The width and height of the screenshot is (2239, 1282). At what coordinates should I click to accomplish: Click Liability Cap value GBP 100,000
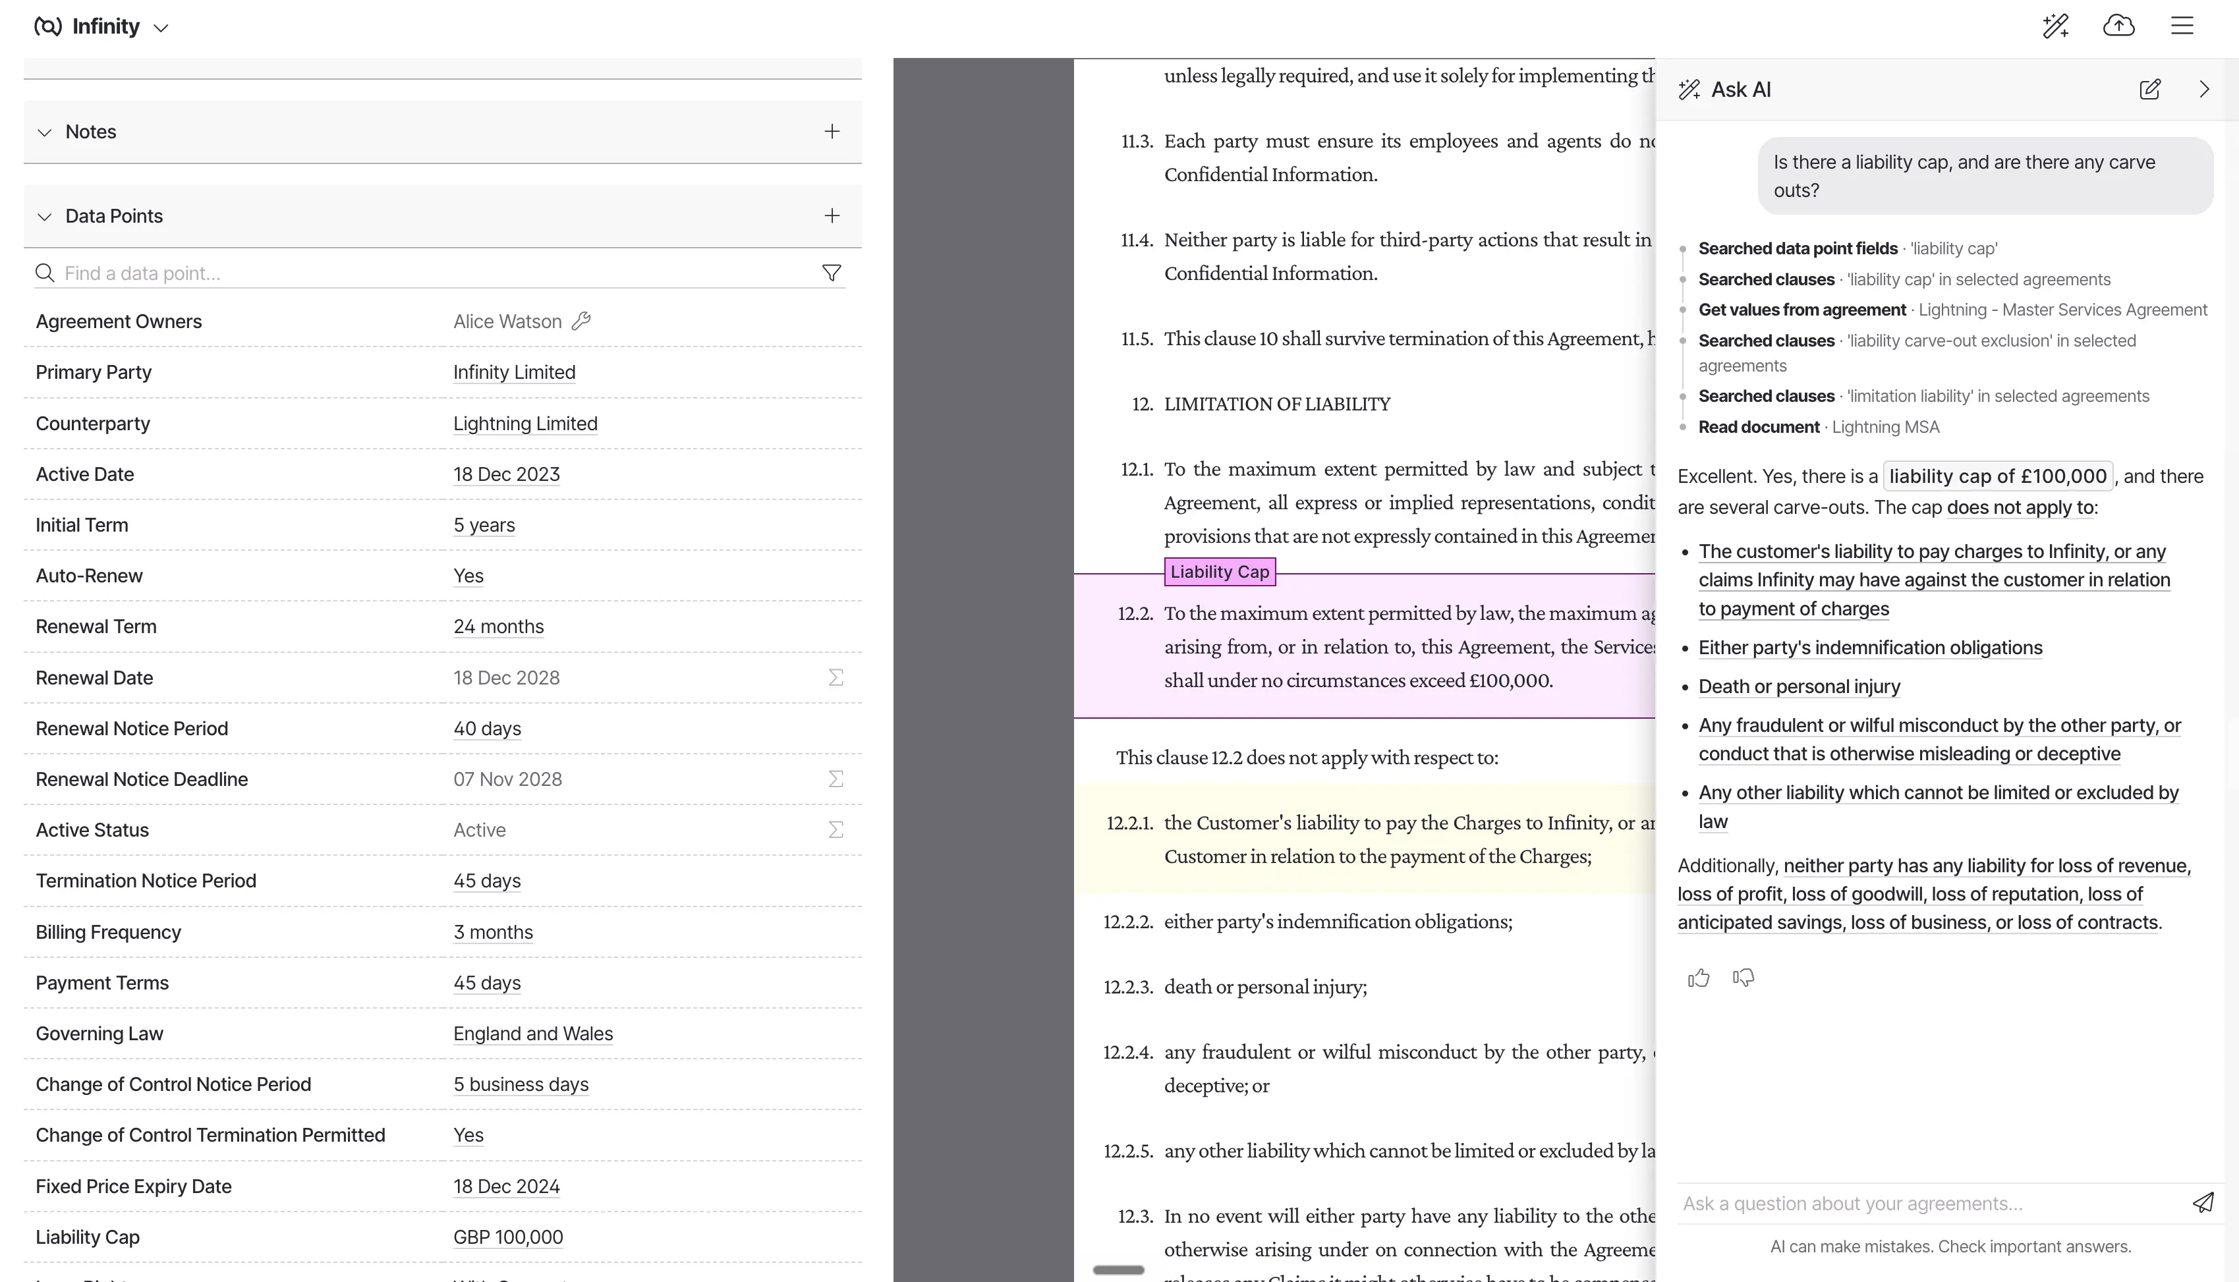pyautogui.click(x=508, y=1237)
